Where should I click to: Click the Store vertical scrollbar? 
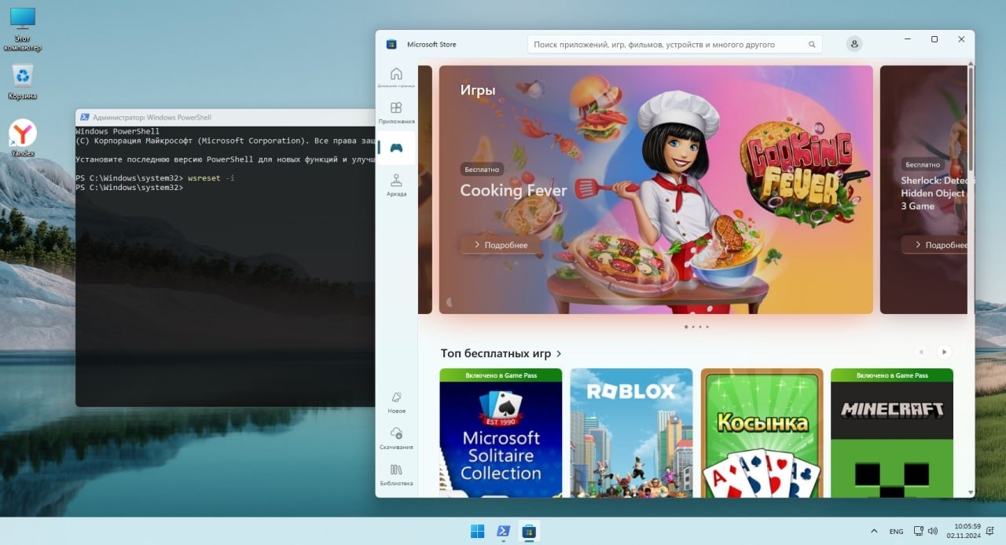(x=971, y=118)
